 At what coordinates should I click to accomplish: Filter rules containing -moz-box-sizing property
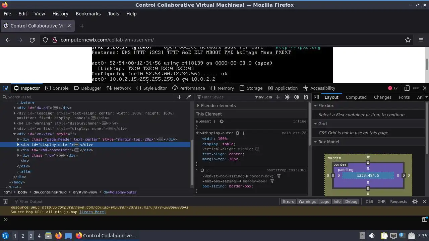(x=272, y=181)
